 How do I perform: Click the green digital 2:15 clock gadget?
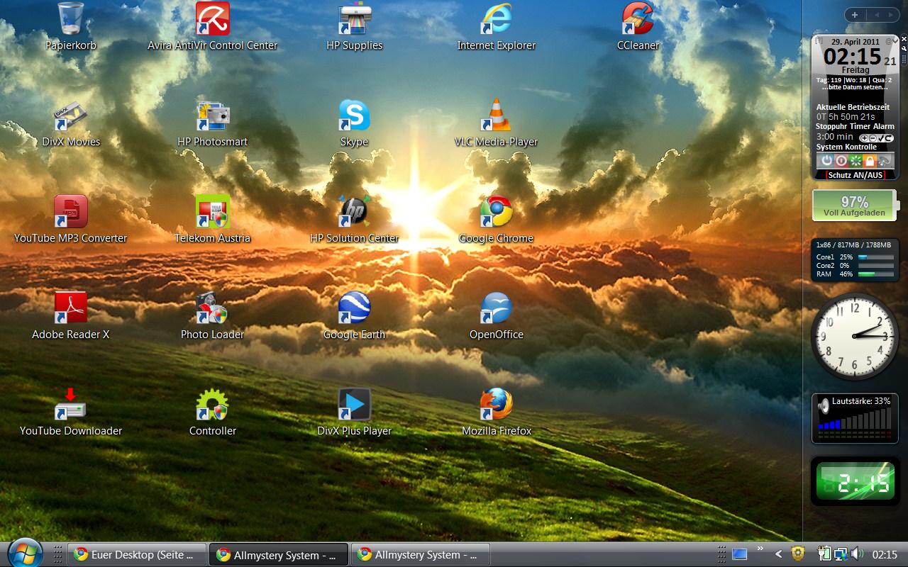855,481
